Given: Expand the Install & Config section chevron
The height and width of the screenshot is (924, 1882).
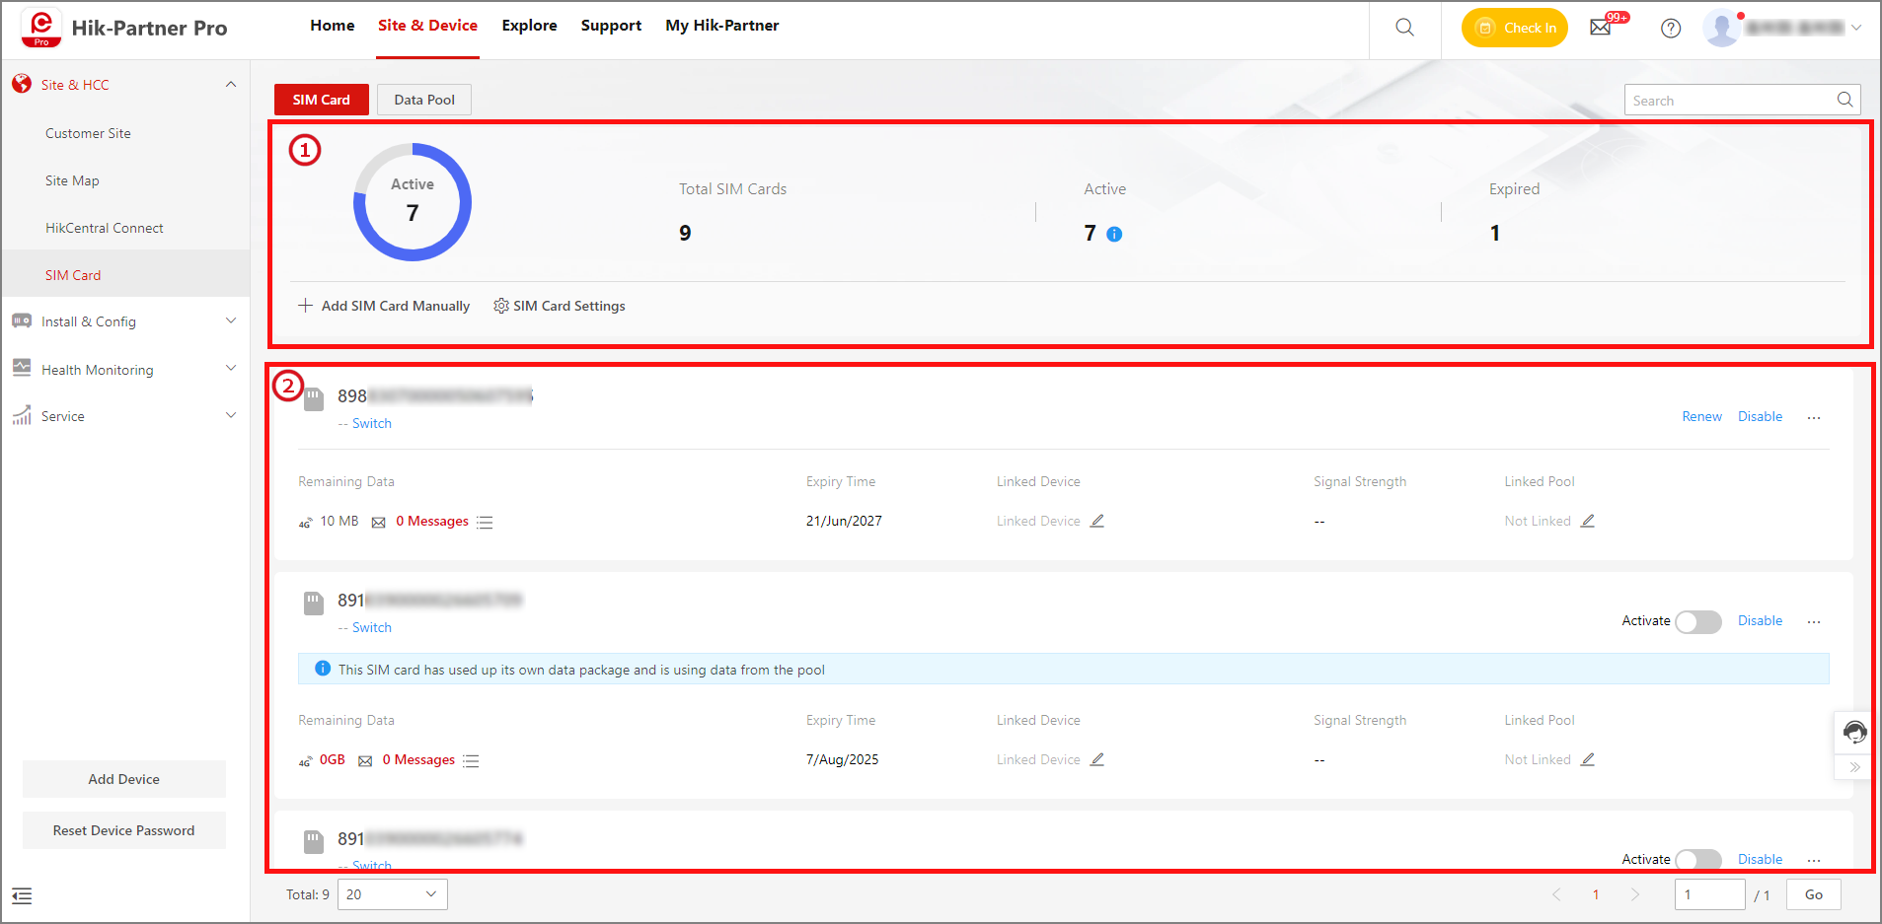Looking at the screenshot, I should pyautogui.click(x=231, y=320).
